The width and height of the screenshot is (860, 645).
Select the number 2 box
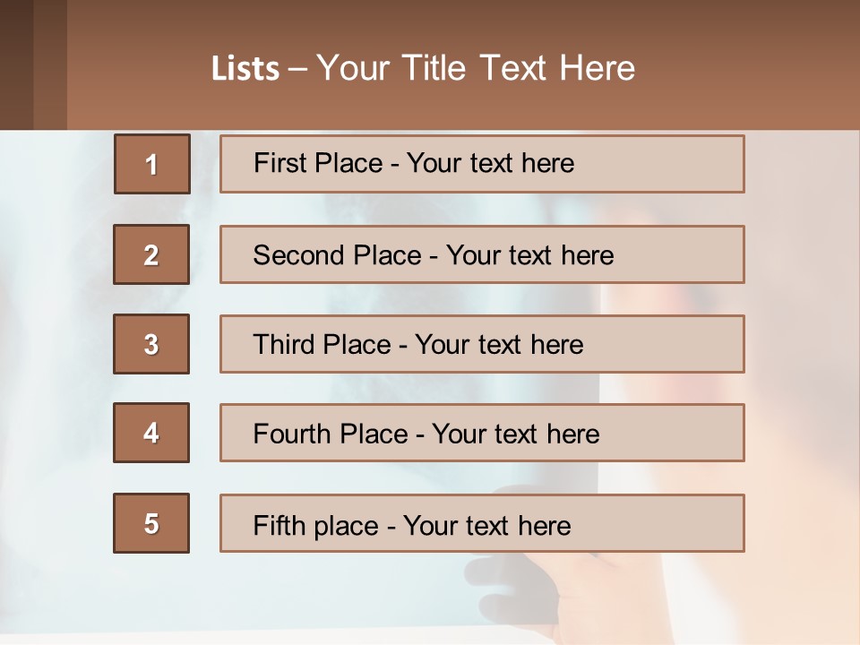[151, 254]
